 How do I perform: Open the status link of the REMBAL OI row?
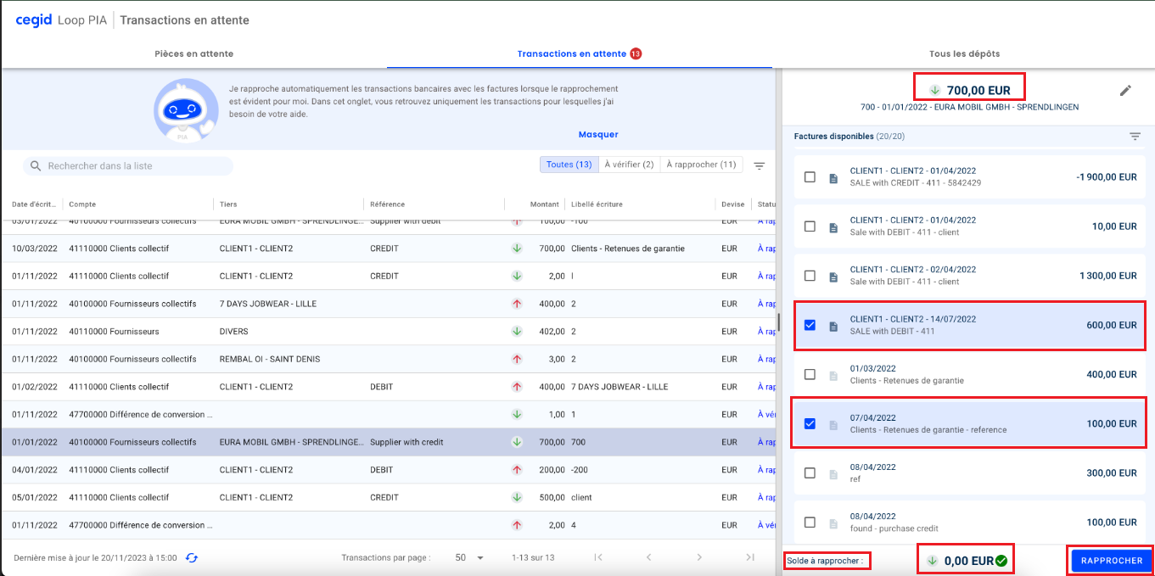pyautogui.click(x=766, y=359)
